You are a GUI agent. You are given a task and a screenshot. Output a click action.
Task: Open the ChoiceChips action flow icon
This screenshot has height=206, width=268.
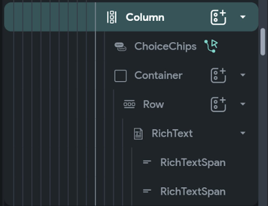[211, 46]
